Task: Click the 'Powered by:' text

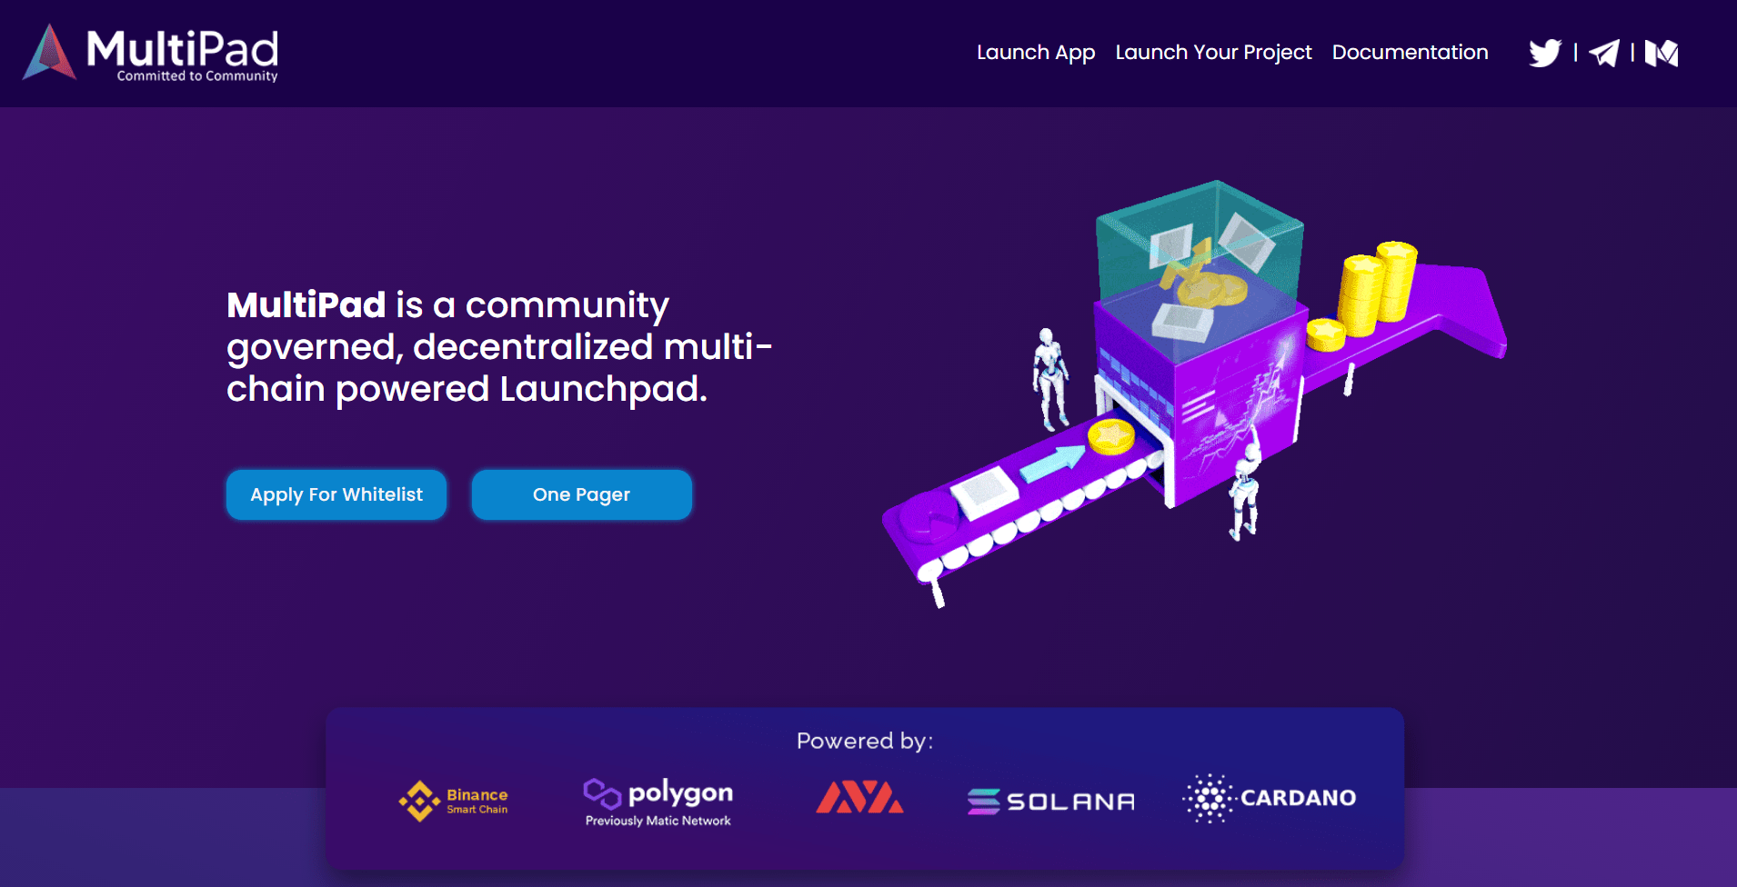Action: tap(865, 741)
